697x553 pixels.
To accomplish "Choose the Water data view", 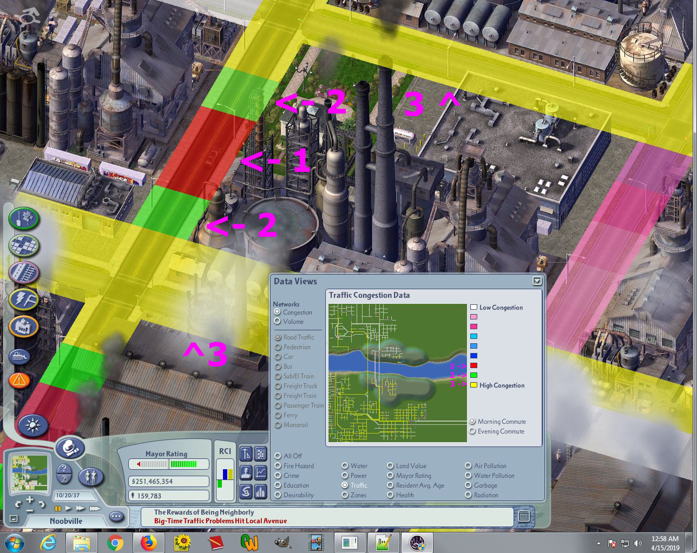I will coord(345,465).
